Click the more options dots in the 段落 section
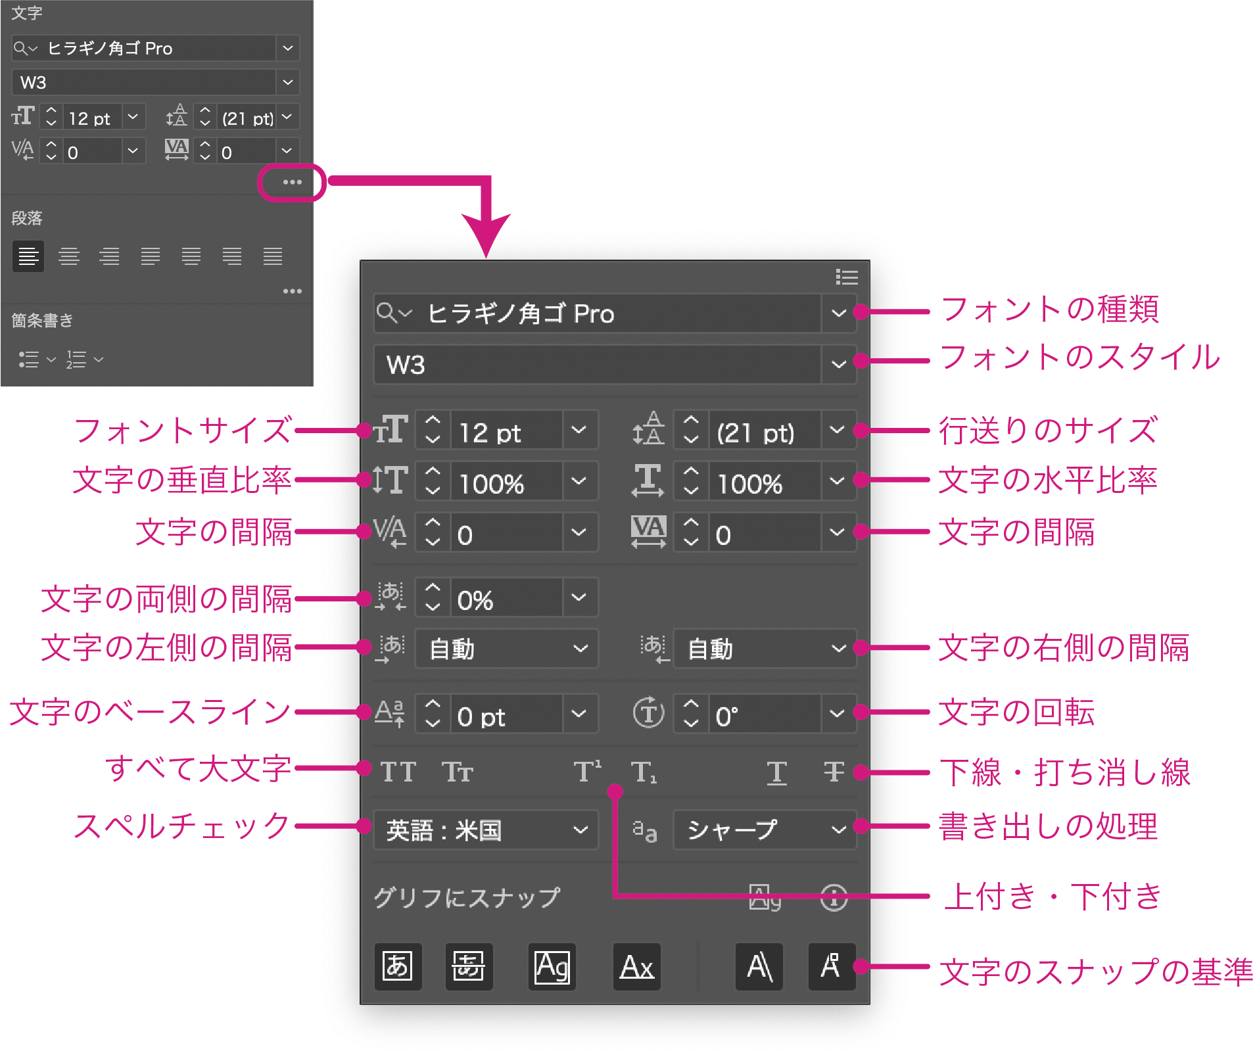The width and height of the screenshot is (1255, 1051). point(292,291)
